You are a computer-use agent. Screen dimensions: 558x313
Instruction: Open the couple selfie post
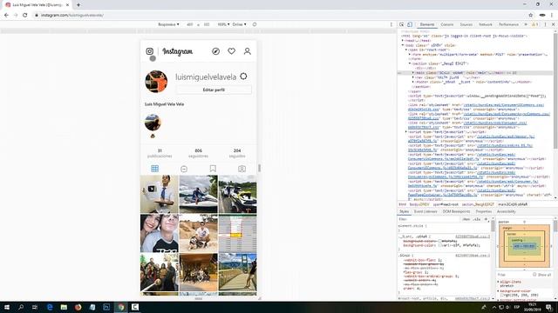tap(160, 233)
